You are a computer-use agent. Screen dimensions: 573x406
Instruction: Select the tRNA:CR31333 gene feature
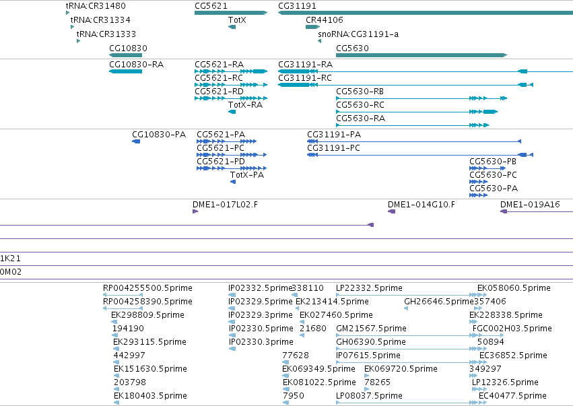(78, 41)
